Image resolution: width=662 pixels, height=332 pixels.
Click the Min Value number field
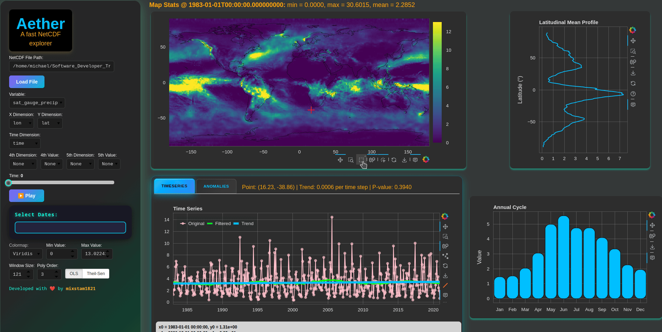point(62,254)
